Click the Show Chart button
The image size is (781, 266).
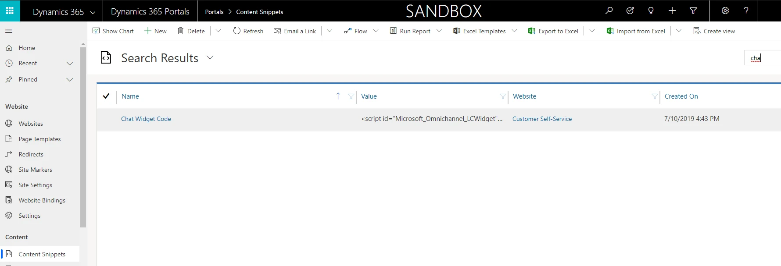(x=113, y=31)
